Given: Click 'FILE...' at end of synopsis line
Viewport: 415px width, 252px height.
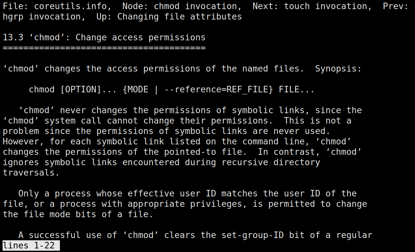Looking at the screenshot, I should click(x=297, y=89).
